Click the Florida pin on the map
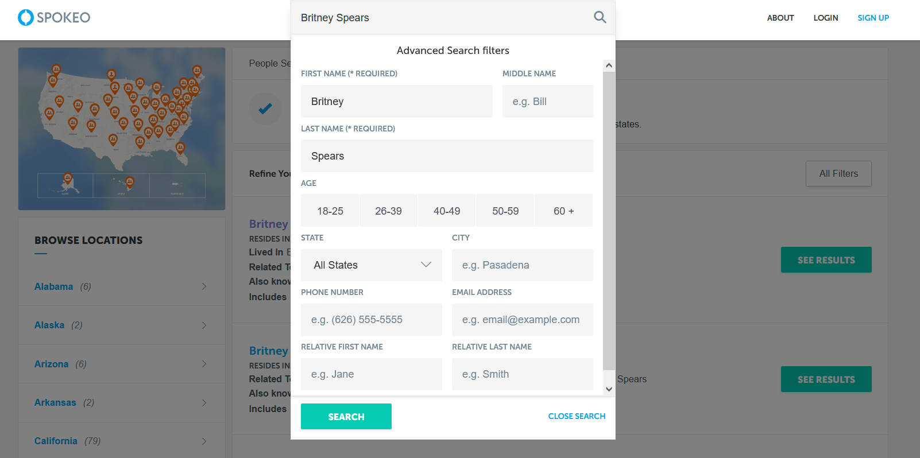920x458 pixels. (180, 148)
